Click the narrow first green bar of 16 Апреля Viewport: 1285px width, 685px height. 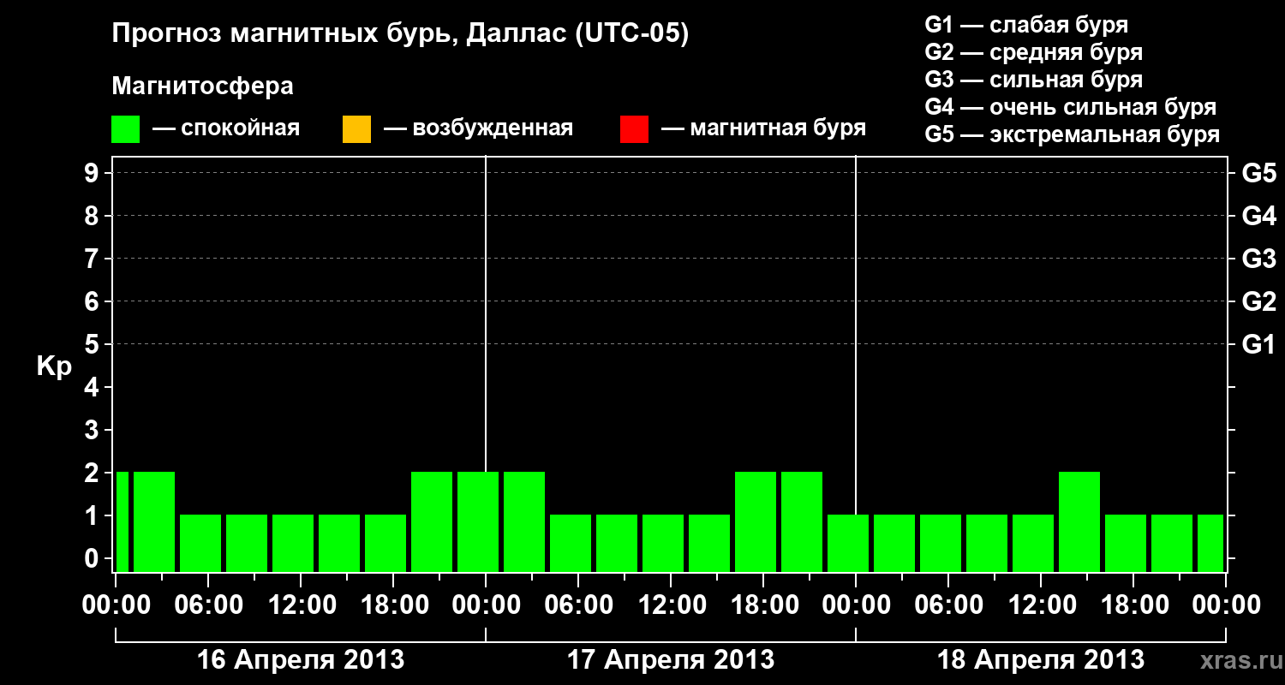coord(123,521)
